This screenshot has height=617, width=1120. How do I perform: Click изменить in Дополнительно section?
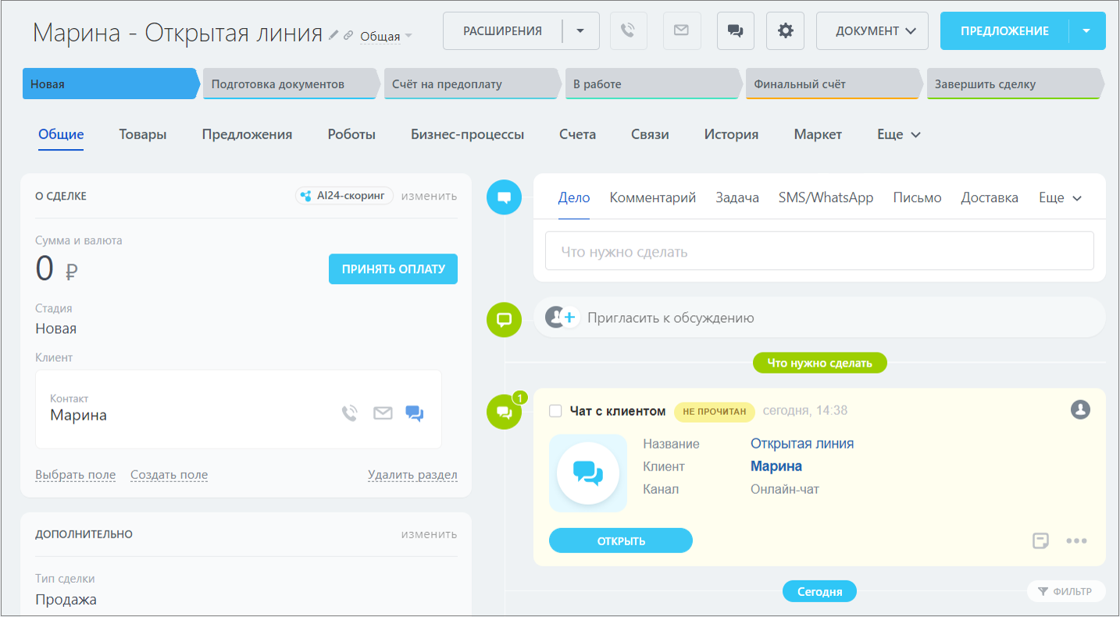click(429, 534)
